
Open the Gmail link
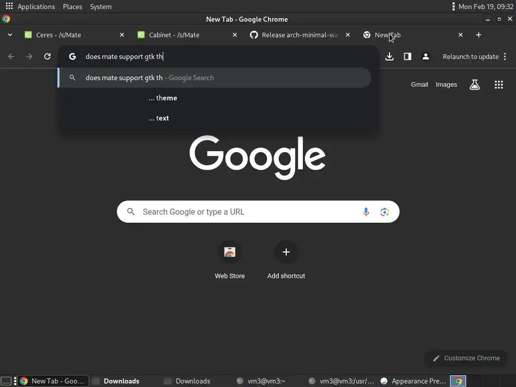[x=419, y=85]
